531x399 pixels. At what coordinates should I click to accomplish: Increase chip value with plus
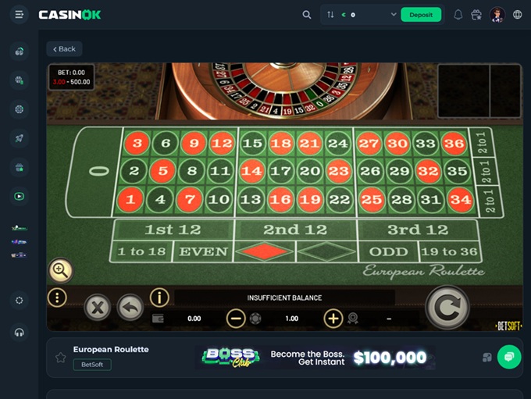[333, 319]
